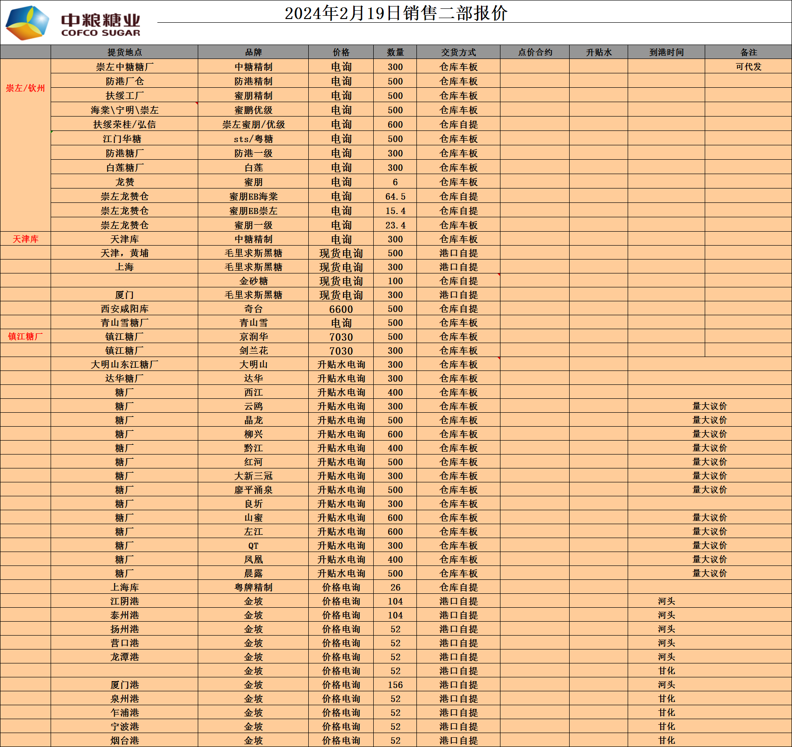Image resolution: width=792 pixels, height=747 pixels.
Task: Click the 升贴水 header cell
Action: coord(598,52)
